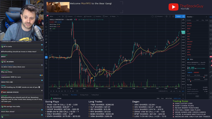Minimize the bottom panel
212x119 pixels.
point(180,95)
